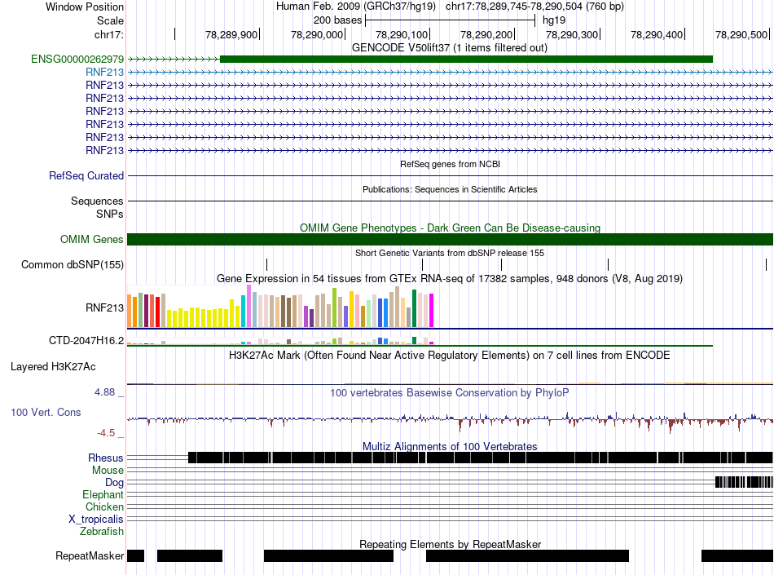Click the H3K27Ac Mark track title
Viewport: 774px width, 575px height.
[x=450, y=355]
